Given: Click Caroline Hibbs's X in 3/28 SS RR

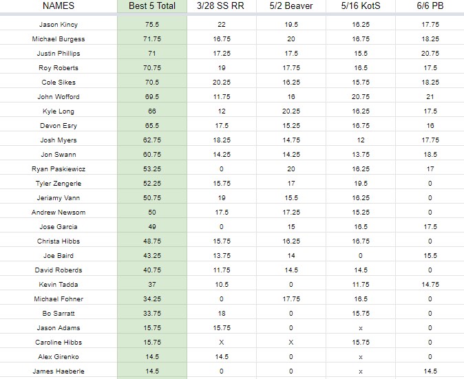Looking at the screenshot, I should coord(222,343).
